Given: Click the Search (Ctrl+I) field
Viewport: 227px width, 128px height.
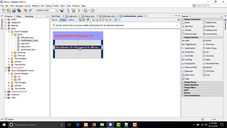Looking at the screenshot, I should tap(210, 6).
